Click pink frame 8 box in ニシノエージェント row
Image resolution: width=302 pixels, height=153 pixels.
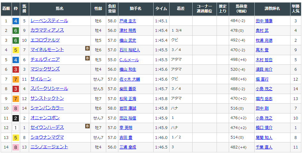[x=15, y=147]
